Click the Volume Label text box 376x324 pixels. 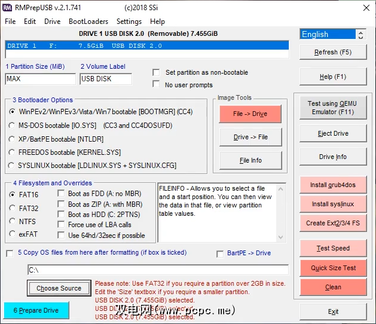(106, 79)
